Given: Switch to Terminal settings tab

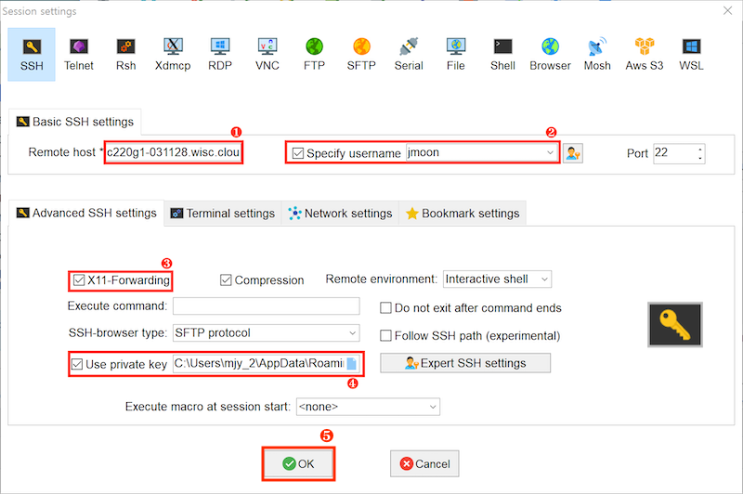Looking at the screenshot, I should [223, 214].
